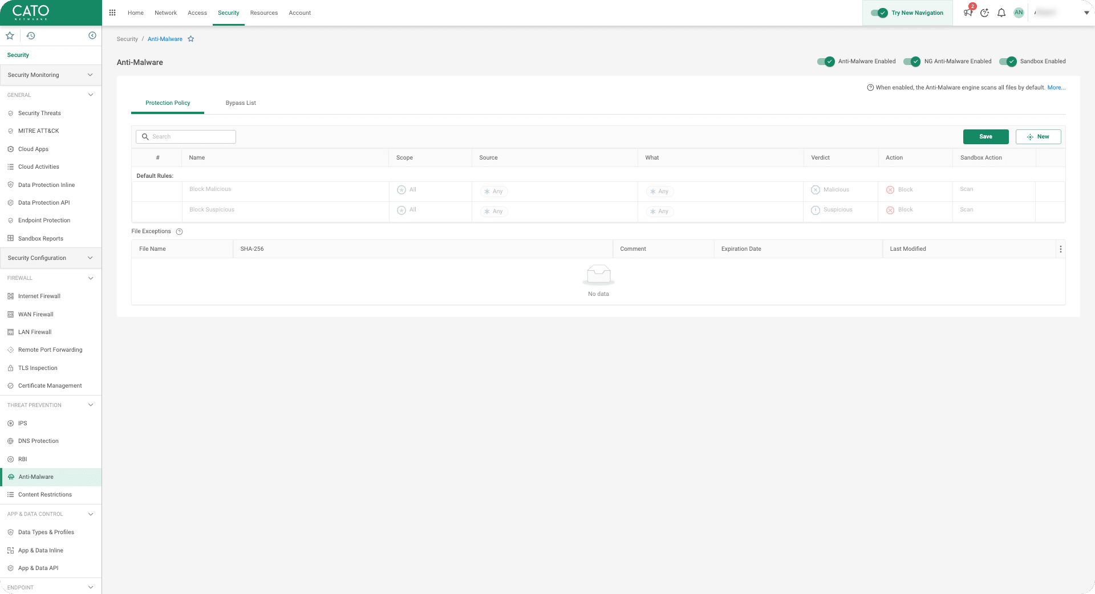Click the Sandbox Reports grid icon
This screenshot has width=1095, height=594.
(10, 238)
